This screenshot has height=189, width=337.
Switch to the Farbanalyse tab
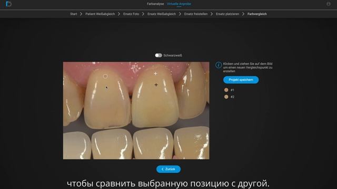click(x=155, y=4)
